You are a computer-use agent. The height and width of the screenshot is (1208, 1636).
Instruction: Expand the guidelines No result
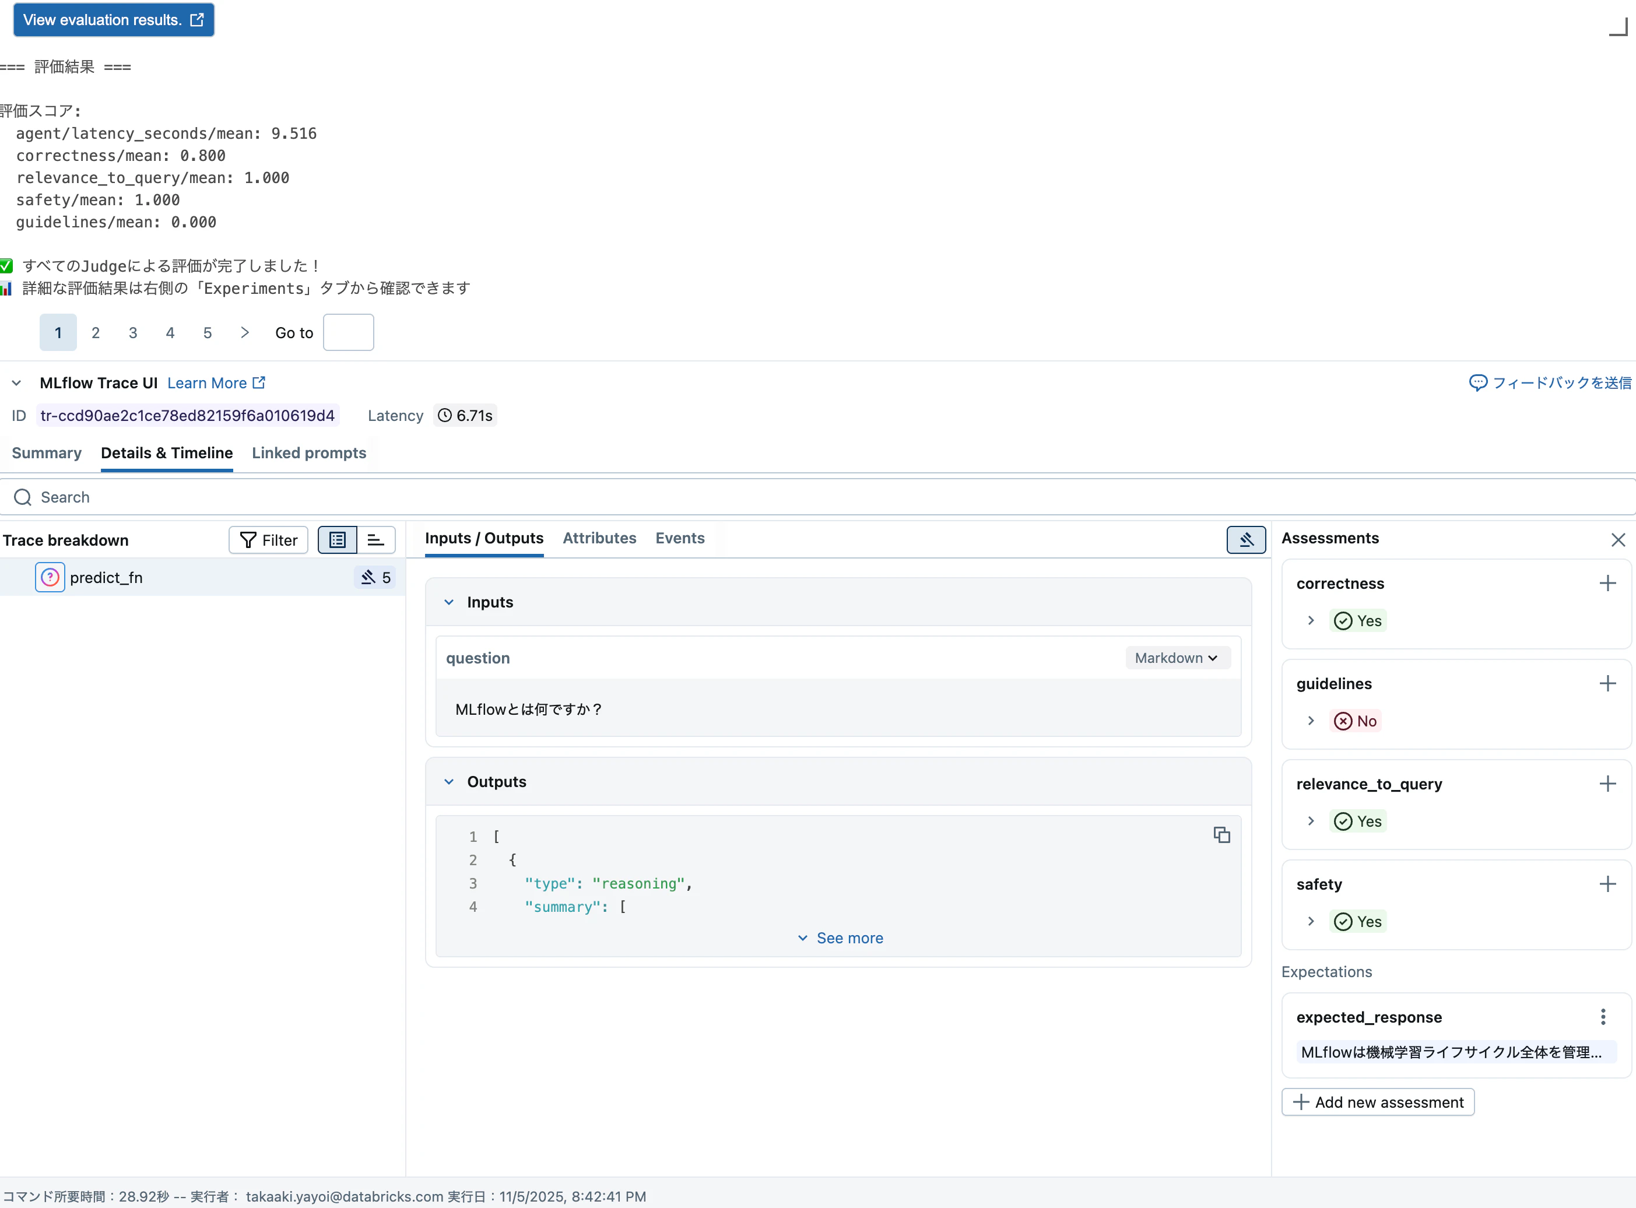[1311, 721]
